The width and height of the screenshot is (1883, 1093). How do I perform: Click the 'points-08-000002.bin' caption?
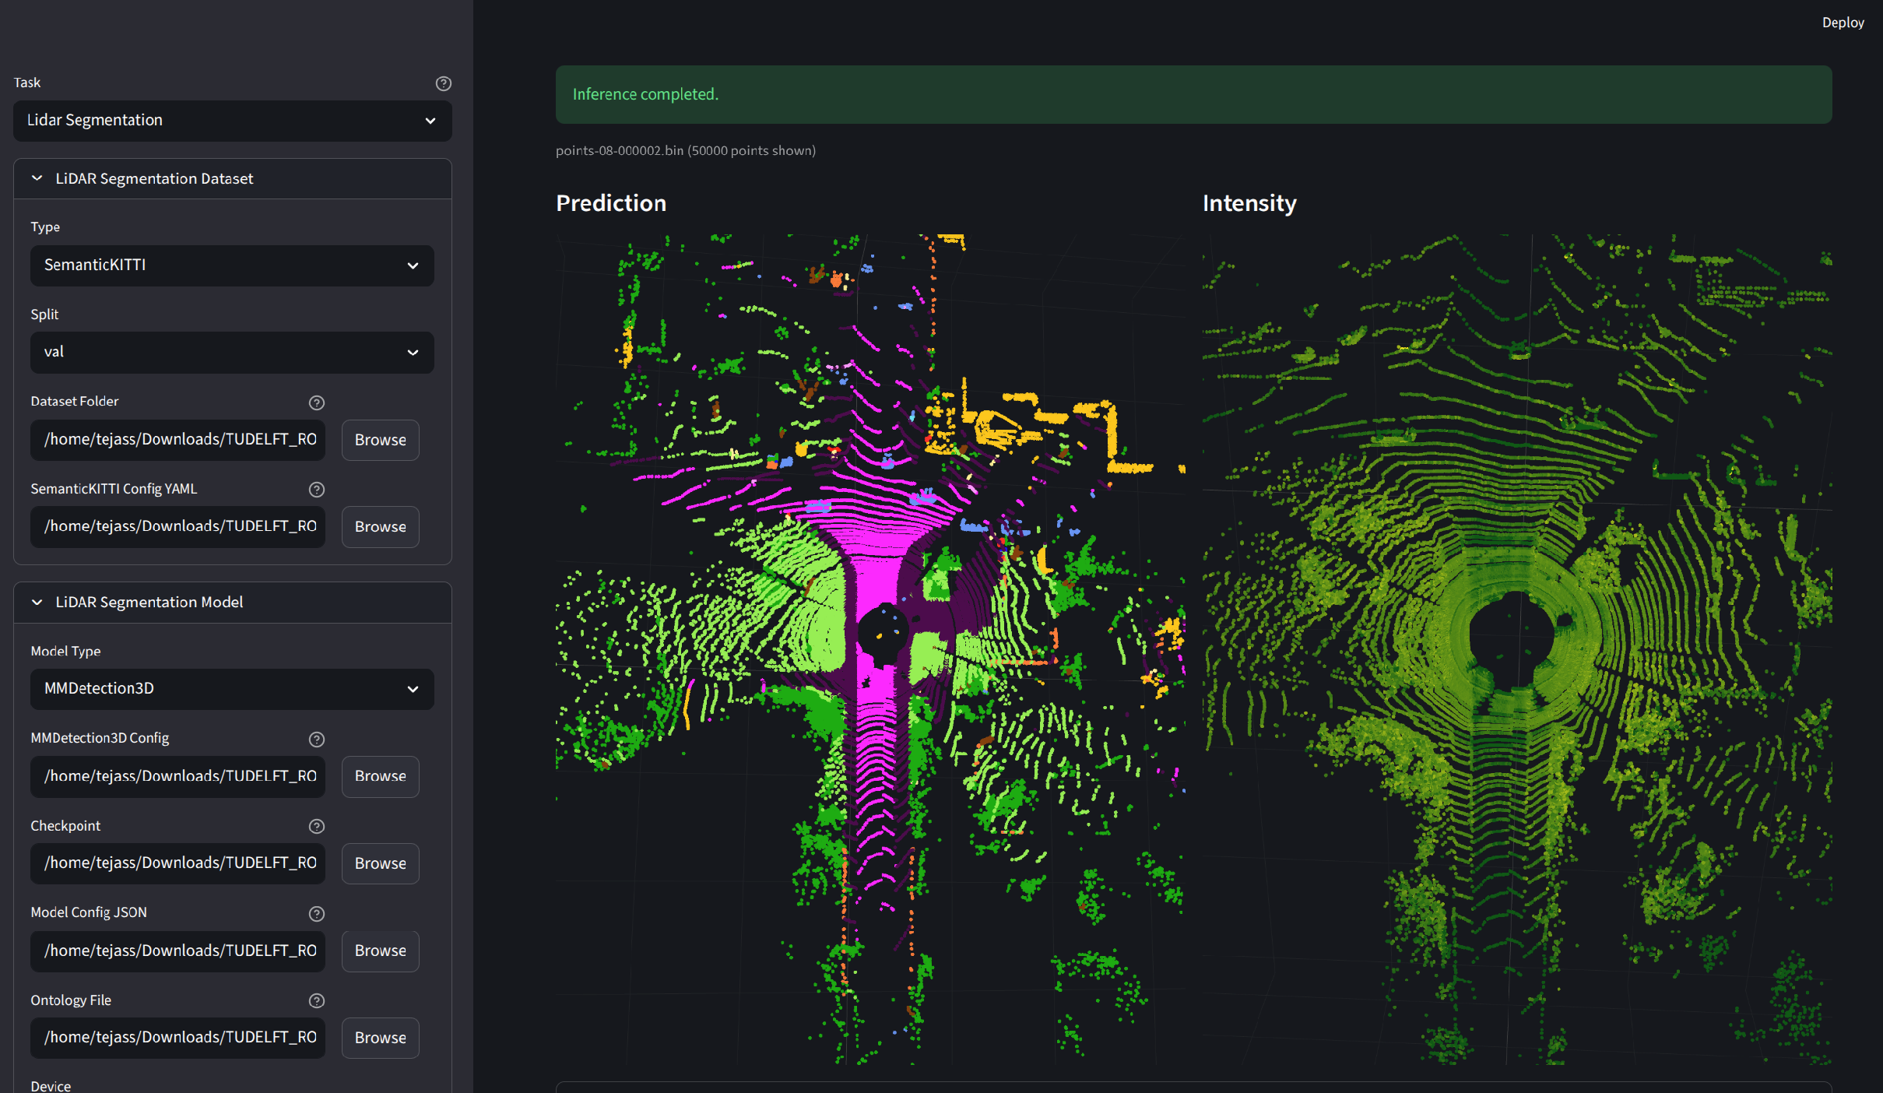685,150
